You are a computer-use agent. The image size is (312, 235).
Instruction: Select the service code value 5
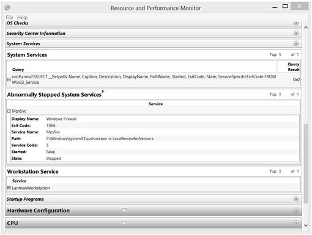[x=48, y=145]
